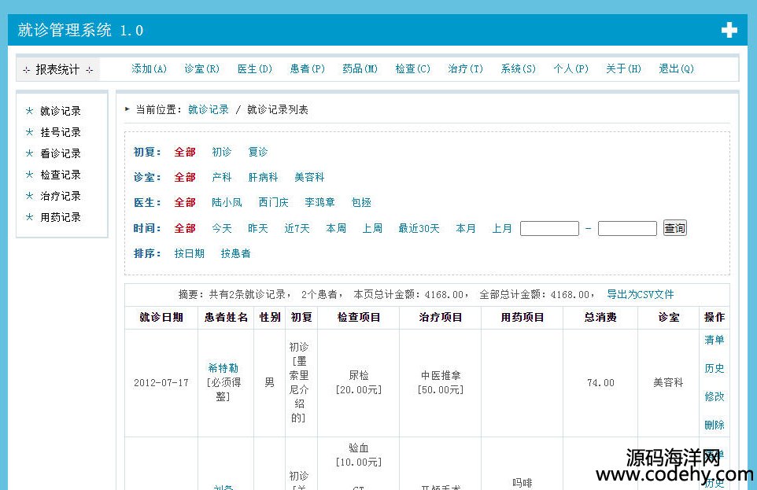Open 检查记录 in the sidebar
Viewport: 757px width, 490px height.
tap(61, 175)
